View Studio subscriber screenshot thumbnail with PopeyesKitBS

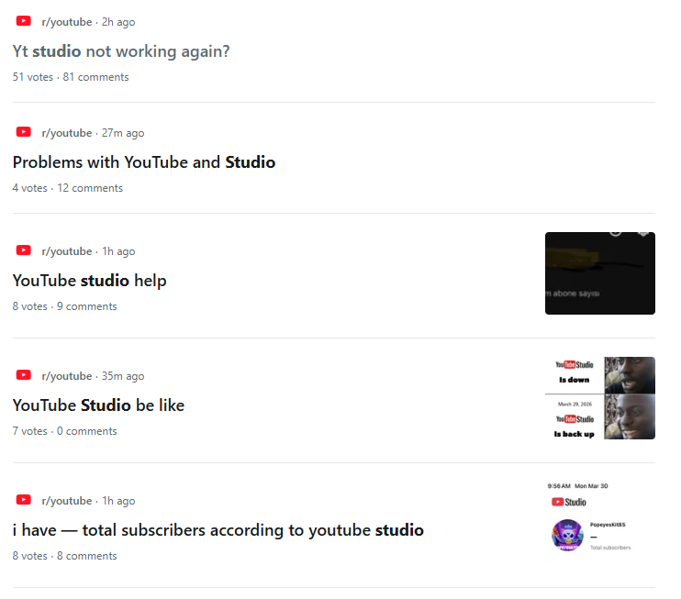pos(600,523)
